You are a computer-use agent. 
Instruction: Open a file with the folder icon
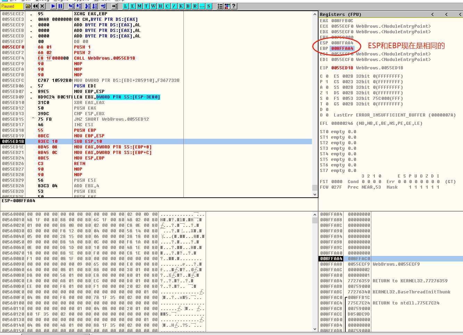(28, 6)
